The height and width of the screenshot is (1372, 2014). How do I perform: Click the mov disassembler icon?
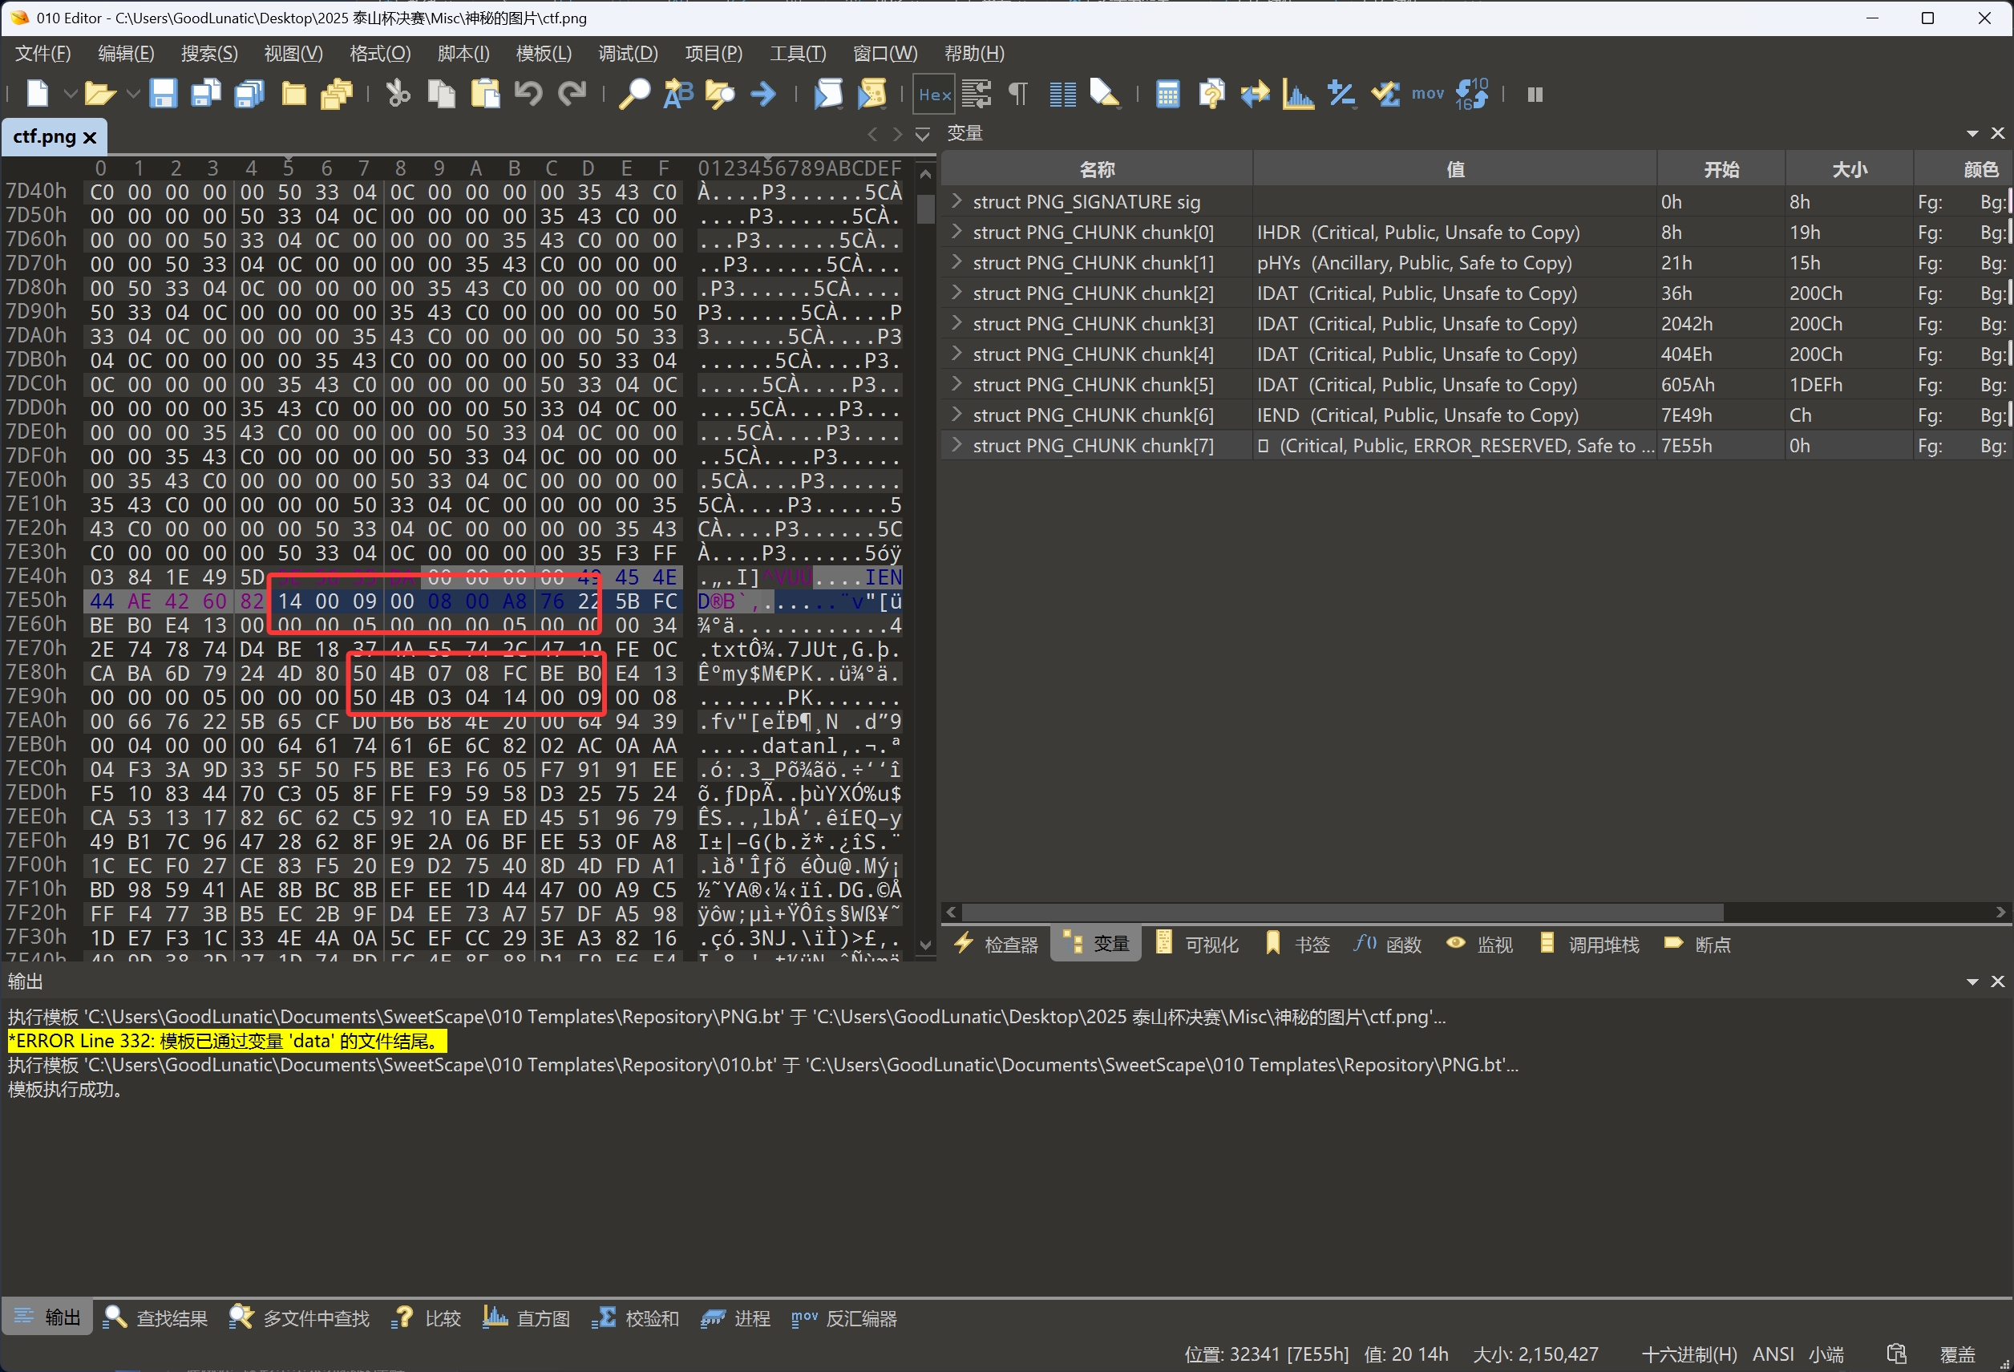click(x=1427, y=94)
